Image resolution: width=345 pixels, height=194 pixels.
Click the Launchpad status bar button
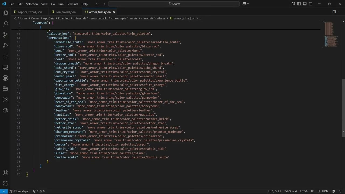(20, 191)
